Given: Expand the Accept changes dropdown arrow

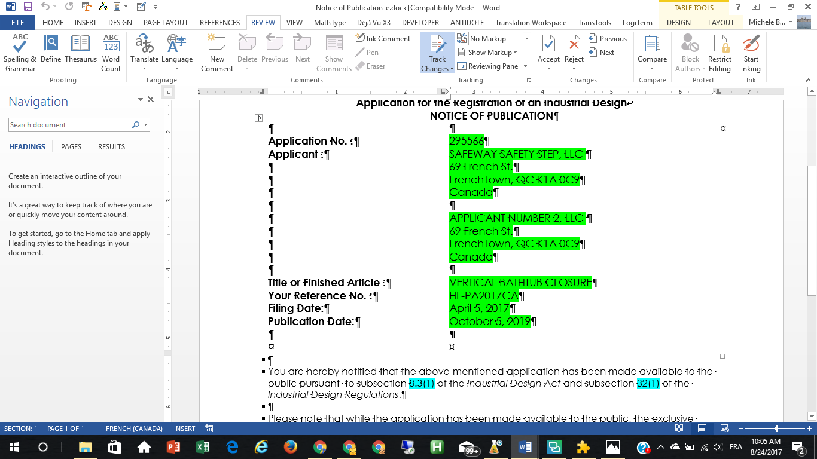Looking at the screenshot, I should click(x=548, y=68).
